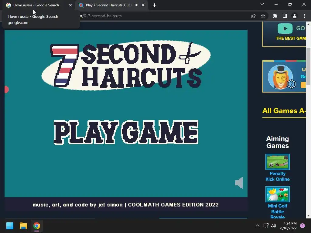Click the Aiming Games heading
This screenshot has height=233, width=311.
coord(278,142)
